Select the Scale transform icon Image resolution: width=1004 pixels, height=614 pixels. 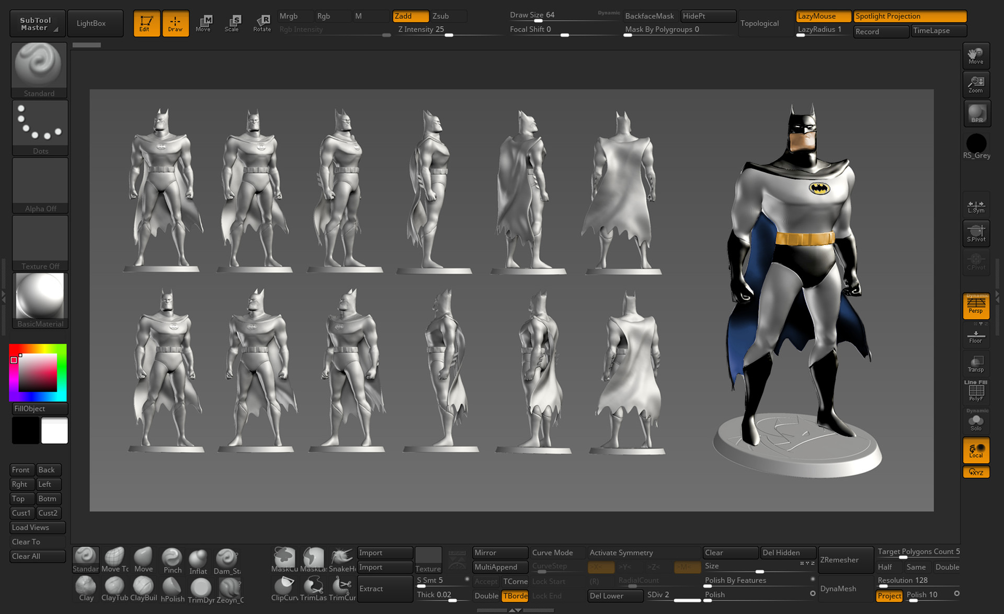pyautogui.click(x=232, y=24)
